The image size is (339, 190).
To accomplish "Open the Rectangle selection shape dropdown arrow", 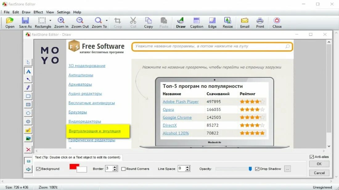I will point(50,21).
